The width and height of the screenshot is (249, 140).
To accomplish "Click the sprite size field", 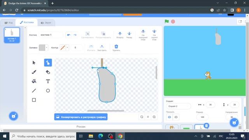I will point(202,117).
